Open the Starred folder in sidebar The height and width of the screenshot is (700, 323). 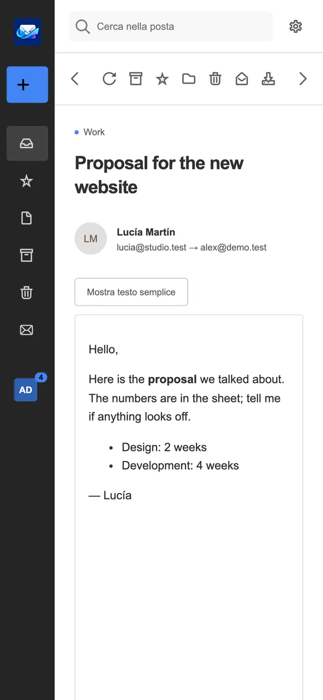pos(26,181)
